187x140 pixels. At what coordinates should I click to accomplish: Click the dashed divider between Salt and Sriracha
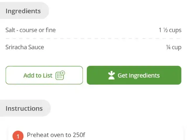tap(93, 38)
